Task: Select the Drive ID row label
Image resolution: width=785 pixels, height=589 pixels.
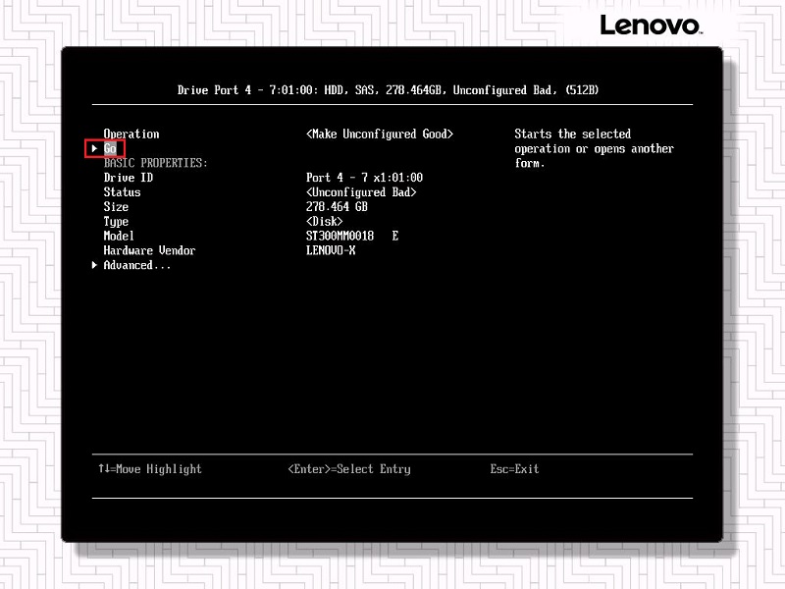Action: [129, 178]
